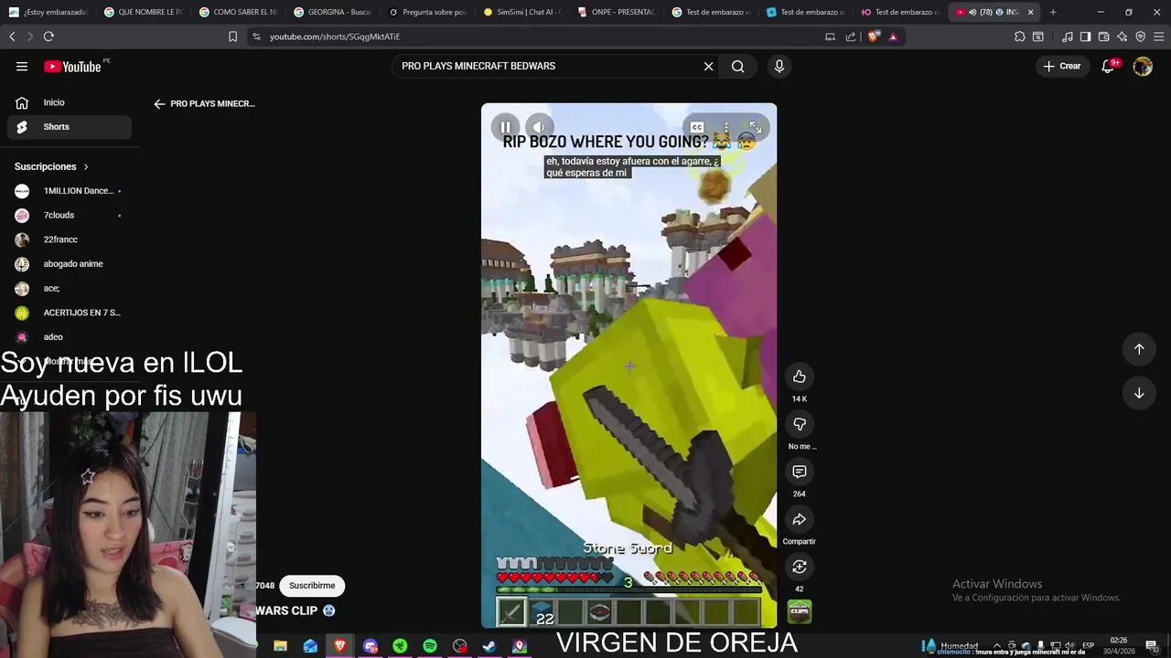Open the Short's three-dot options menu
This screenshot has height=658, width=1171.
[726, 127]
